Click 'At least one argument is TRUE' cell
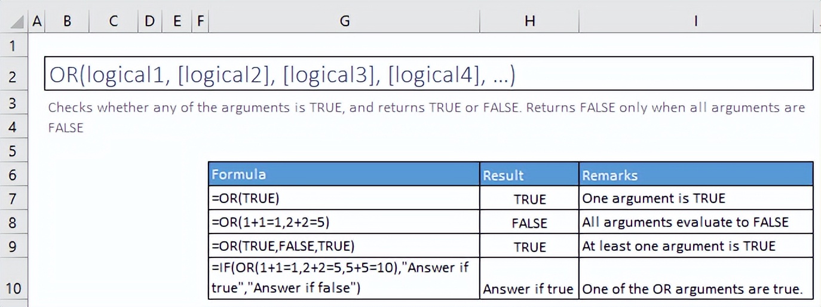The height and width of the screenshot is (307, 821). (696, 246)
